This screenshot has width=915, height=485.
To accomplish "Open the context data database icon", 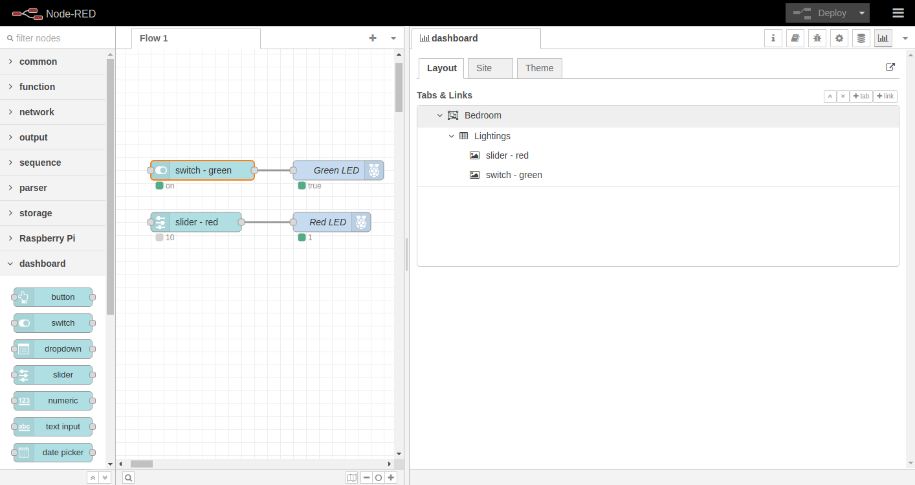I will [861, 38].
